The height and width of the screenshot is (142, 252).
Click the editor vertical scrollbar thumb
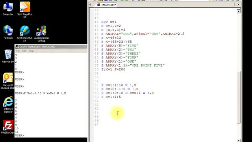[239, 97]
